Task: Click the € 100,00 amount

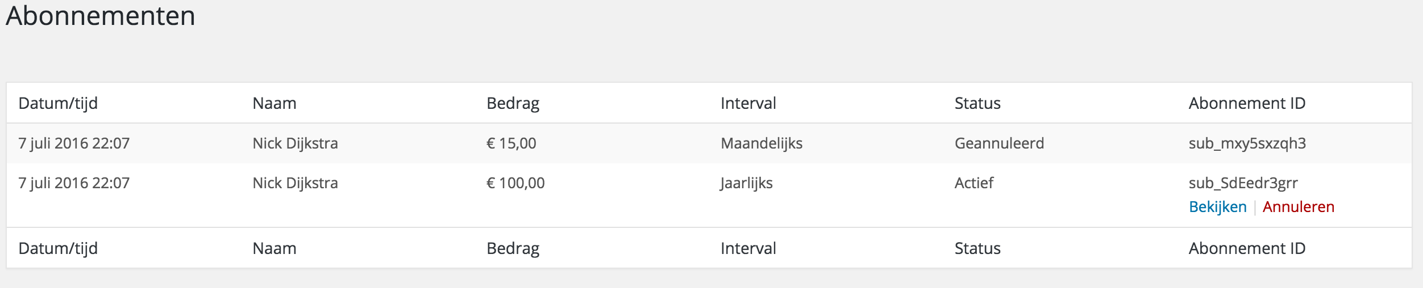Action: [x=515, y=183]
